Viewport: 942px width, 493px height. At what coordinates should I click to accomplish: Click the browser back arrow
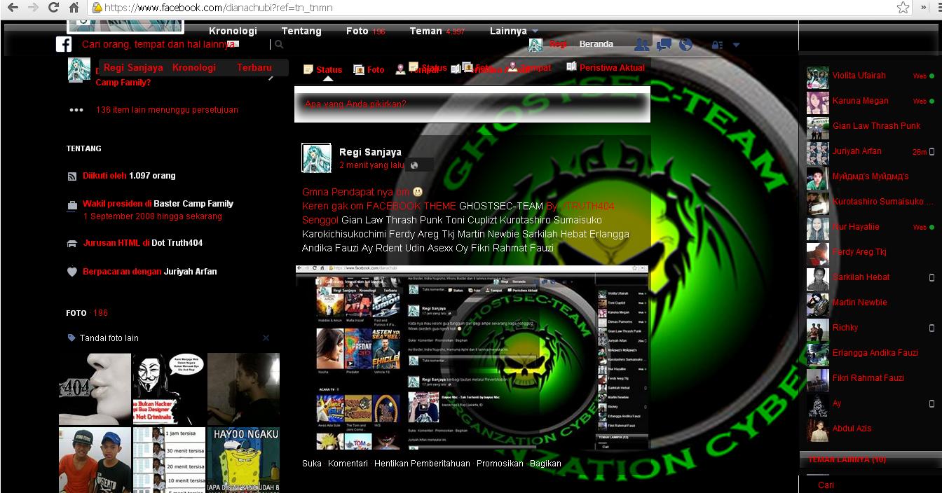tap(12, 8)
